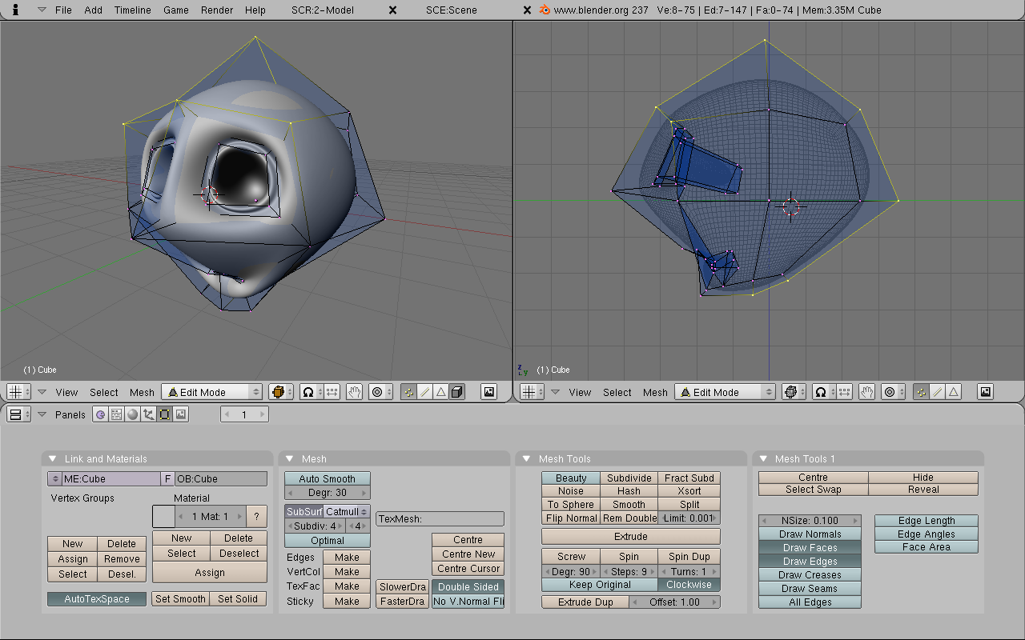1025x640 pixels.
Task: Open the Timeline menu
Action: [132, 10]
